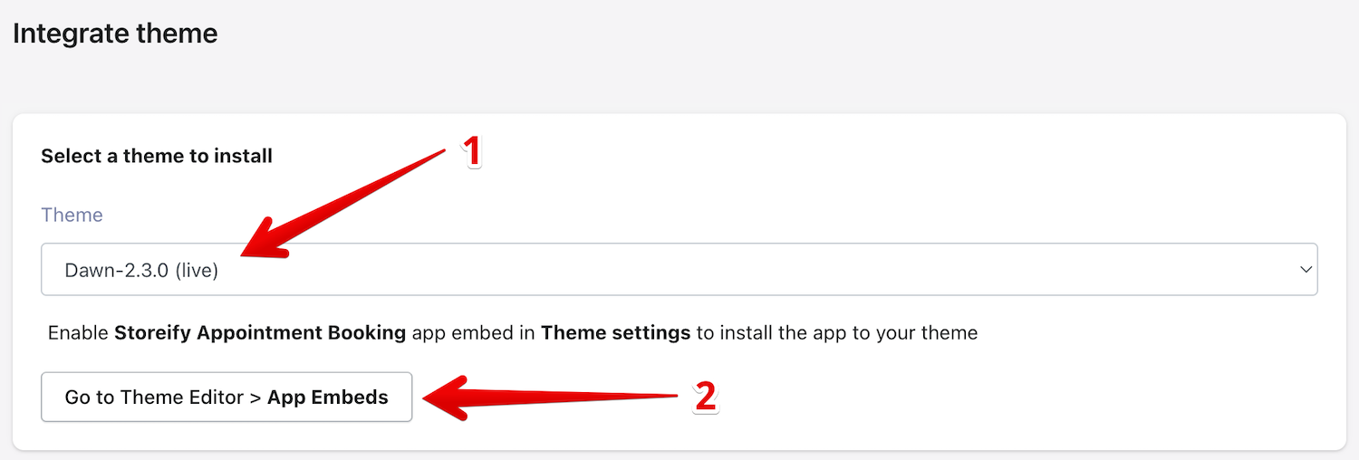This screenshot has width=1359, height=460.
Task: Click the words 'to install the app to your theme'
Action: 836,332
